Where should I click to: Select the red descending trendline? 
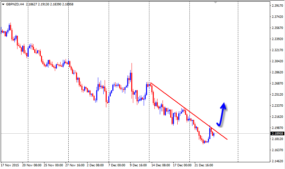tap(189, 111)
